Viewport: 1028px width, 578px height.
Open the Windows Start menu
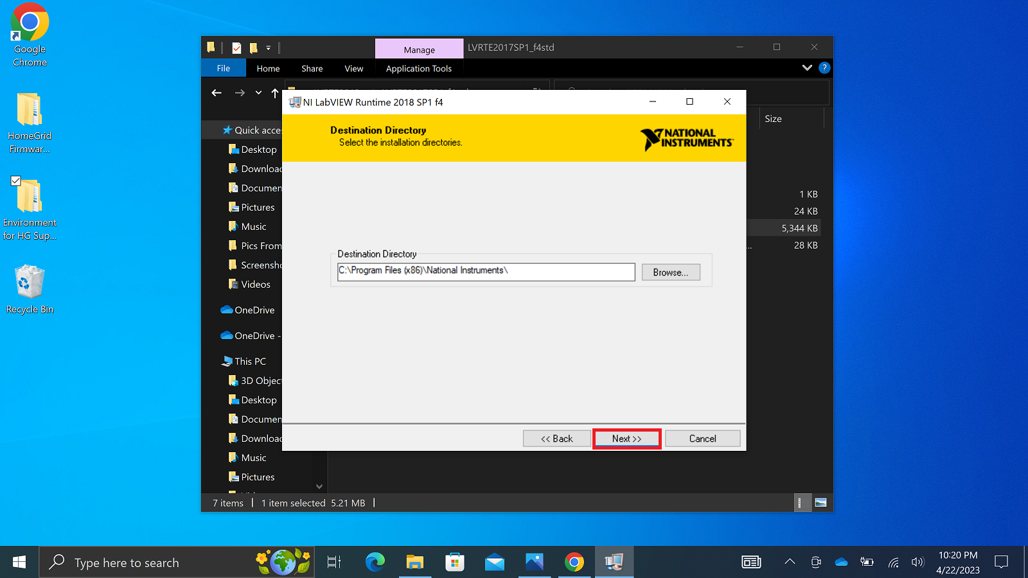coord(19,563)
